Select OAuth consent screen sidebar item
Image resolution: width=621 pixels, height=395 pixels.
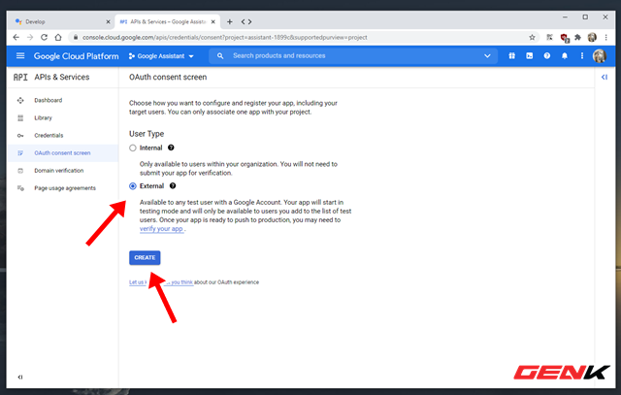[x=62, y=153]
